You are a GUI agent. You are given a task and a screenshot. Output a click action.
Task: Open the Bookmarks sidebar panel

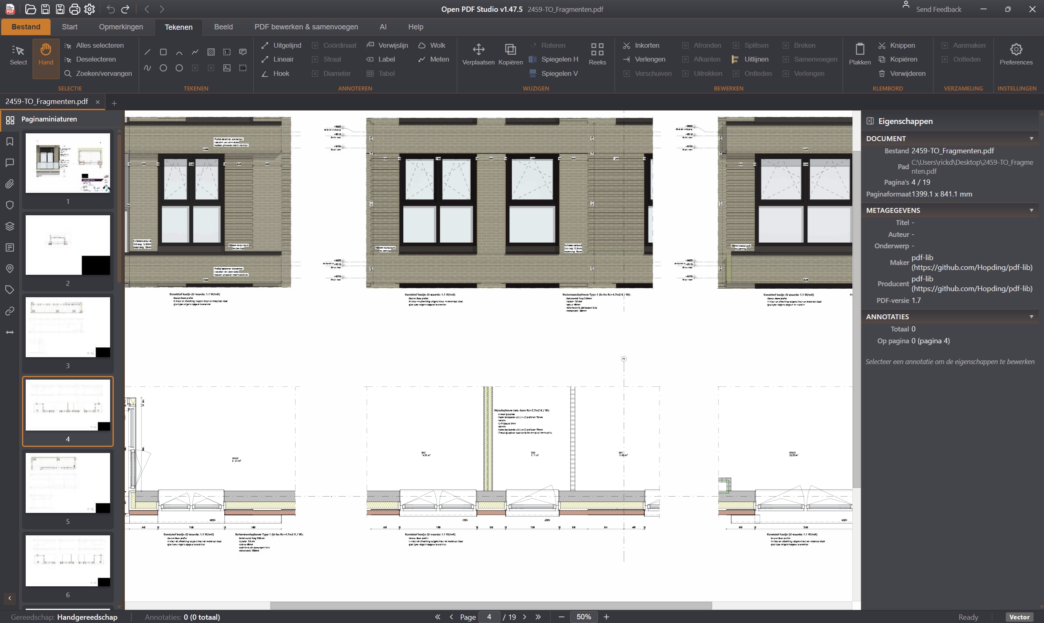coord(10,141)
